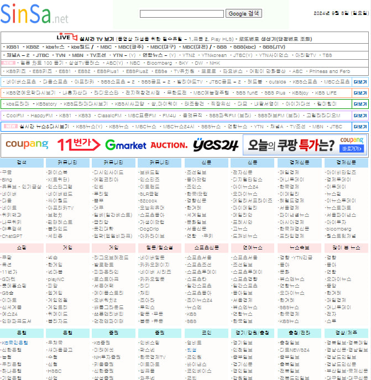Open the EBSPlus1 channel link

(x=108, y=71)
